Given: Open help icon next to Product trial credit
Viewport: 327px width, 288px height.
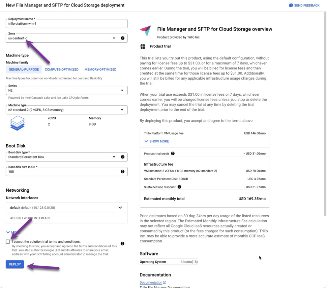Looking at the screenshot, I should [x=173, y=154].
